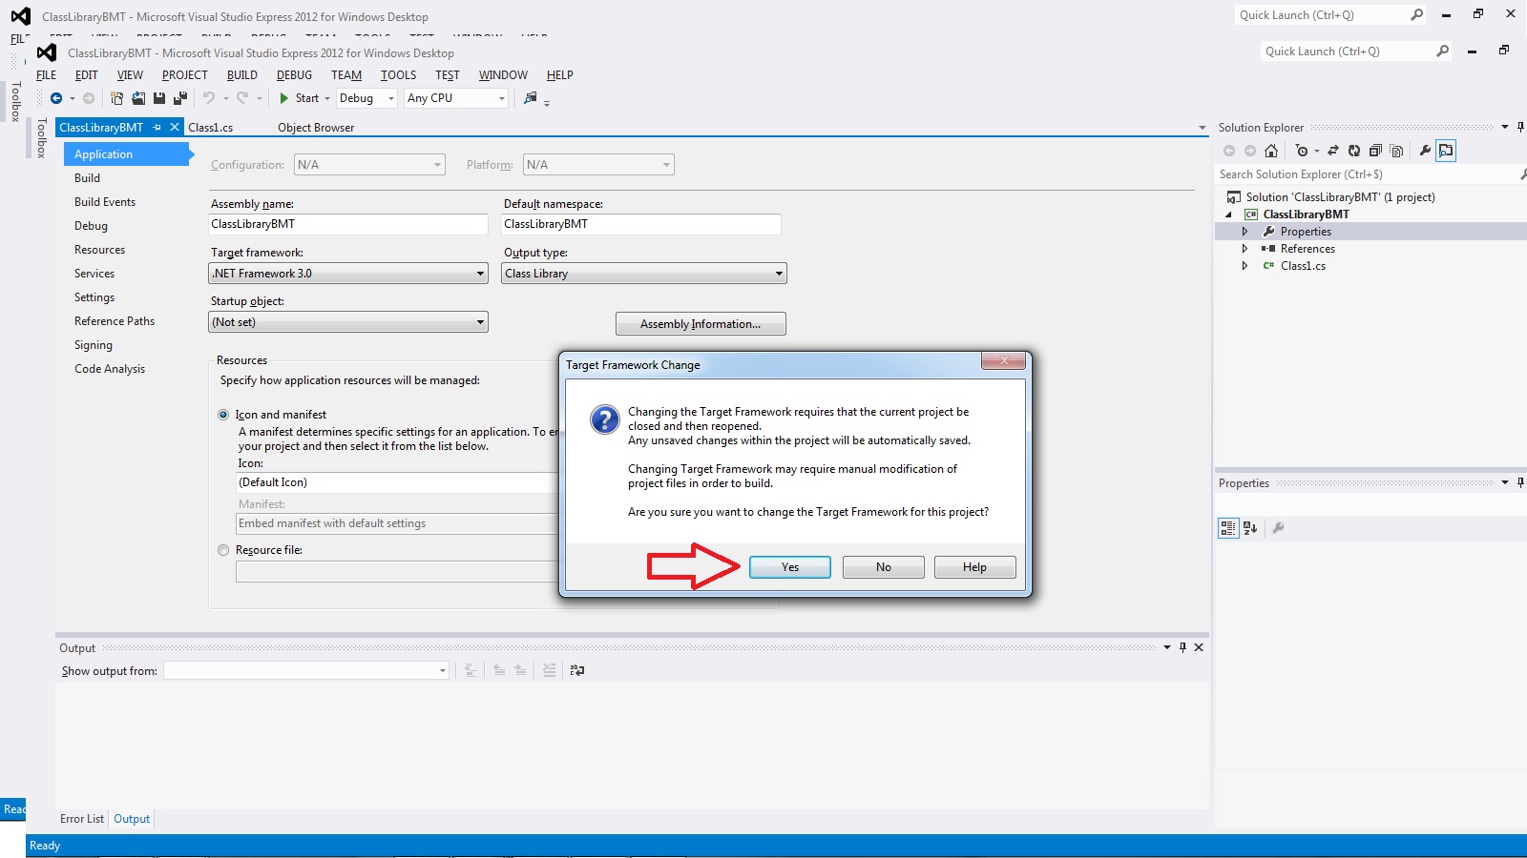The height and width of the screenshot is (858, 1527).
Task: Select the Build Events properties page
Action: [105, 202]
